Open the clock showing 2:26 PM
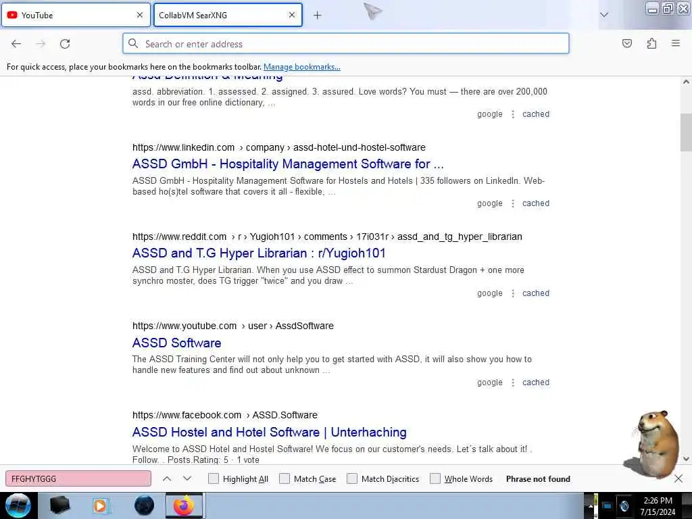The height and width of the screenshot is (519, 692). coord(658,506)
